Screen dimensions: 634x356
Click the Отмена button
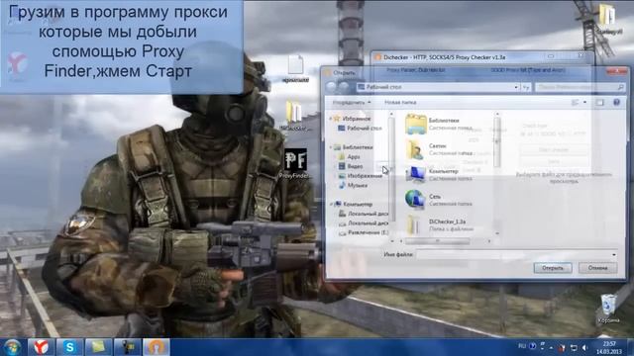pos(598,268)
